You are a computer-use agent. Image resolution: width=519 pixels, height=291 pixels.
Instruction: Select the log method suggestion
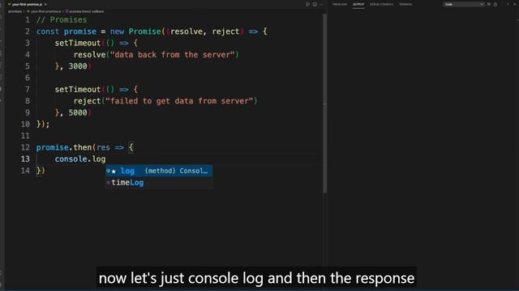pos(159,171)
